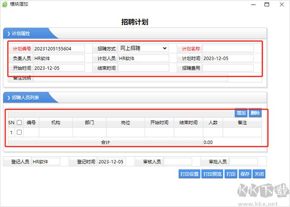290x207 pixels.
Task: Click the 审批人员 input field
Action: (243, 162)
